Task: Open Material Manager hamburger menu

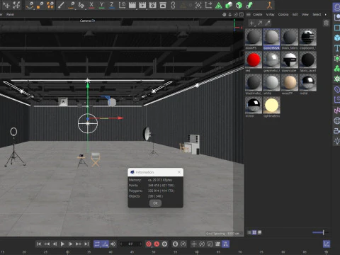Action: point(249,14)
